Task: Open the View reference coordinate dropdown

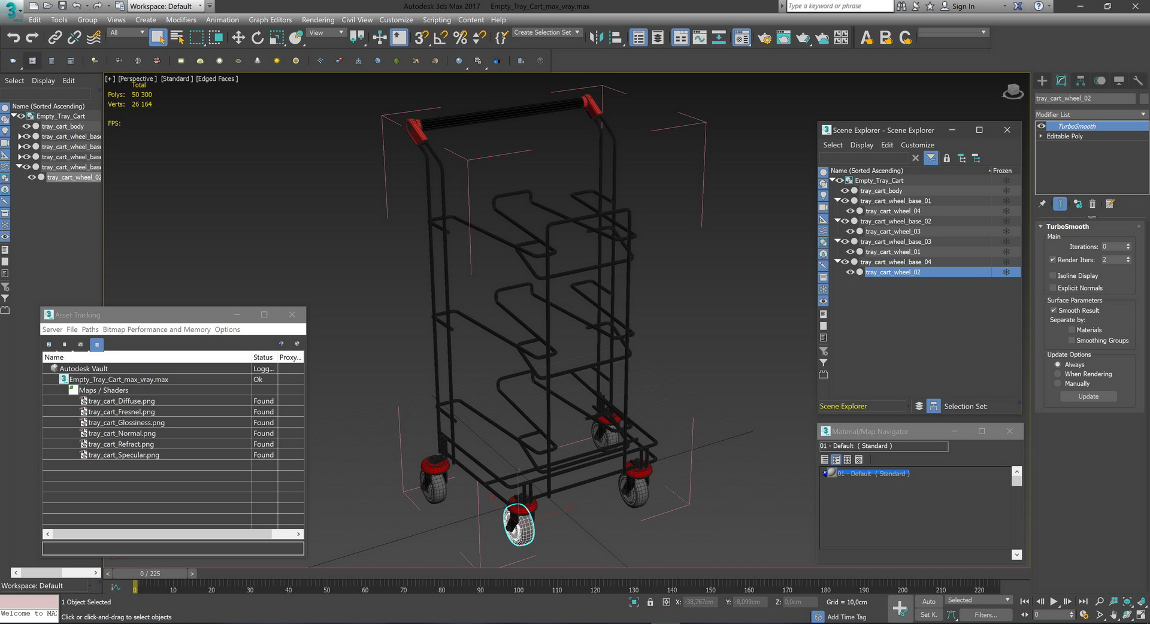Action: point(326,33)
